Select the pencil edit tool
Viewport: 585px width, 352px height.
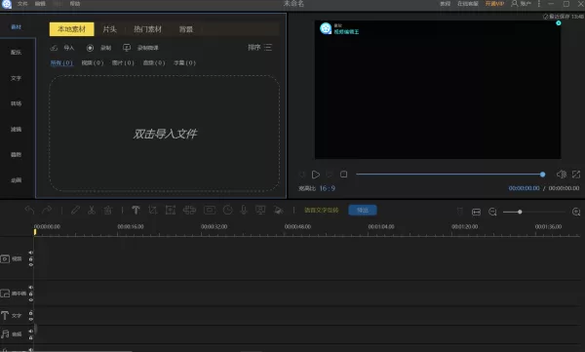tap(75, 211)
